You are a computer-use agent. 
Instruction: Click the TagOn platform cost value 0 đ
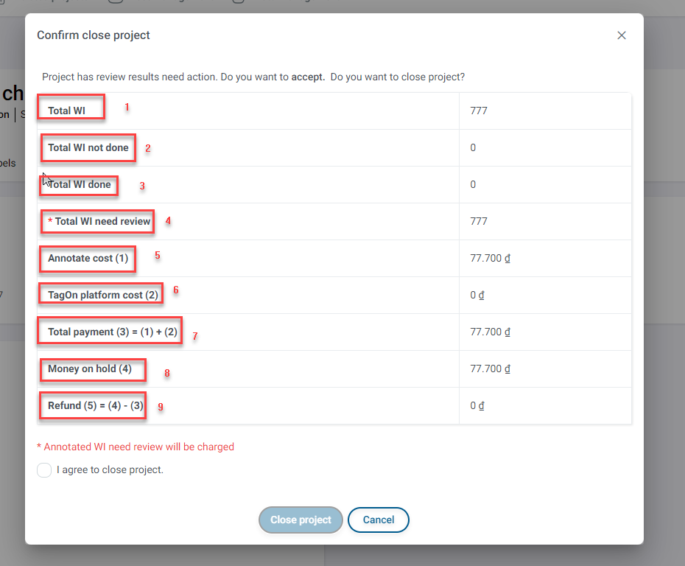click(x=477, y=296)
